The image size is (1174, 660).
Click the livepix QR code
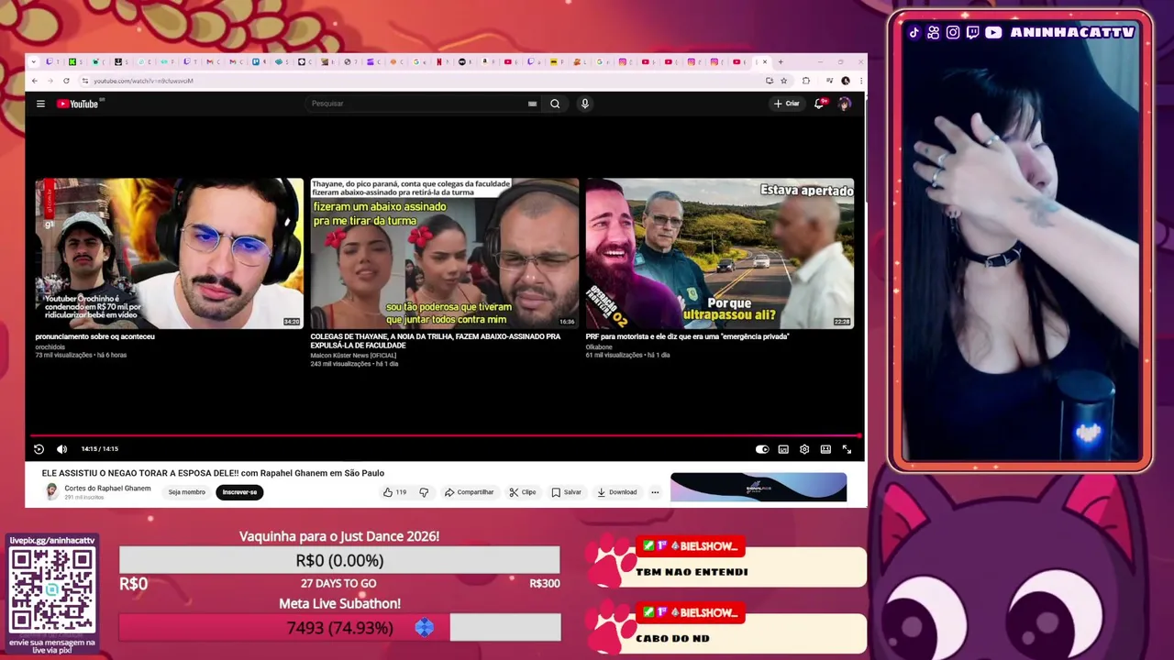[x=52, y=588]
